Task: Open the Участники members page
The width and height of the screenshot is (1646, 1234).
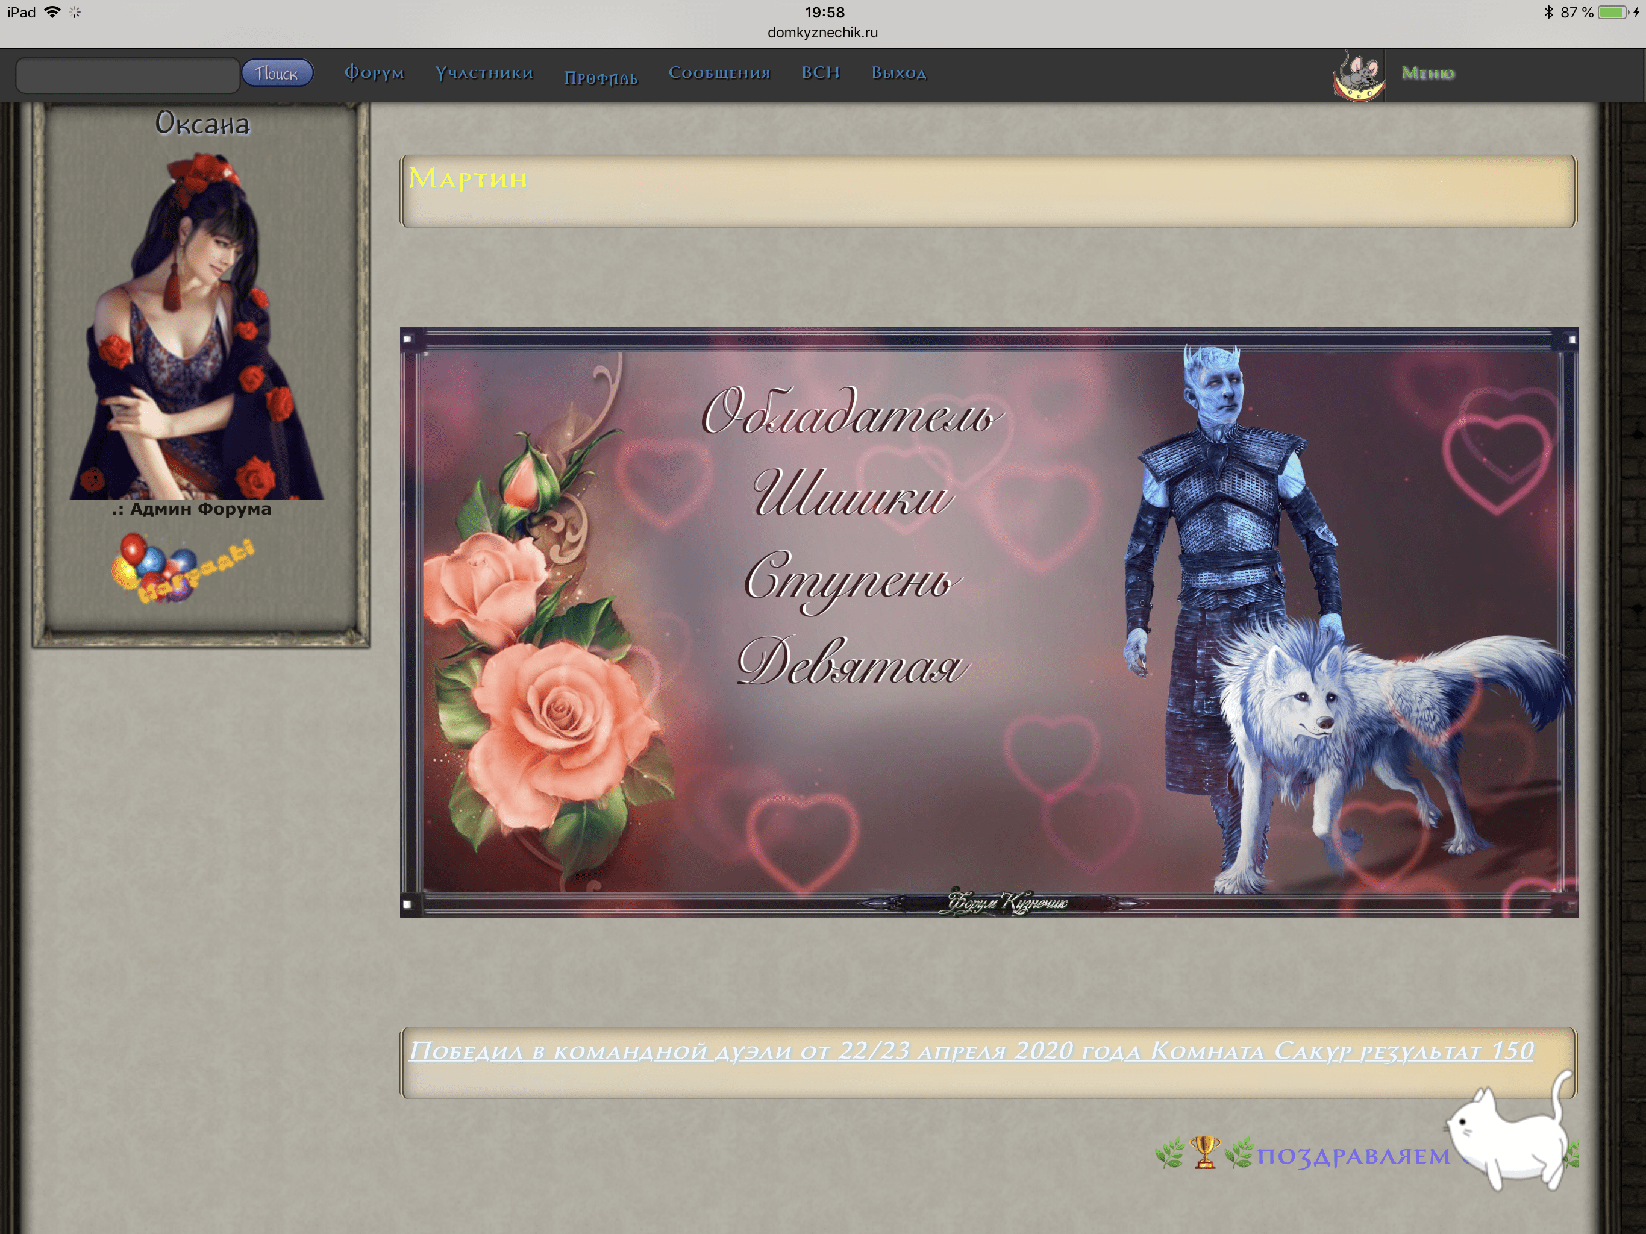Action: point(484,73)
